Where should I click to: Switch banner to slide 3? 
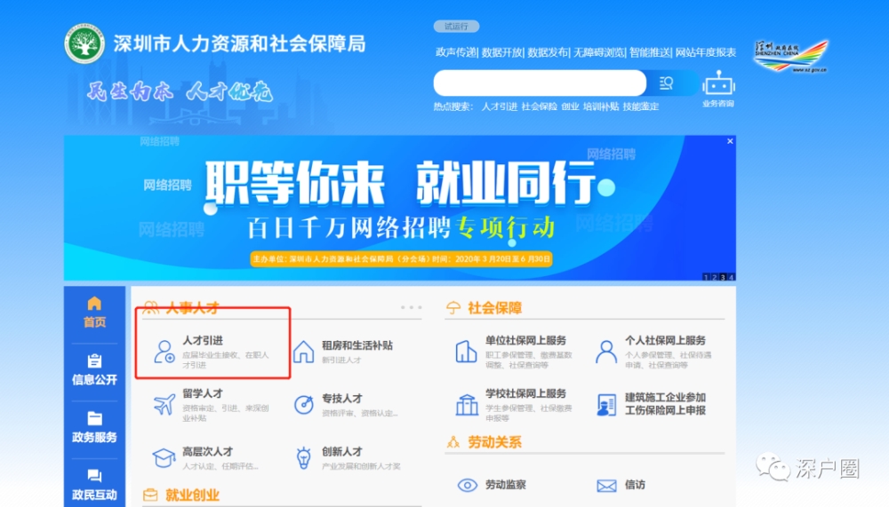click(x=722, y=277)
